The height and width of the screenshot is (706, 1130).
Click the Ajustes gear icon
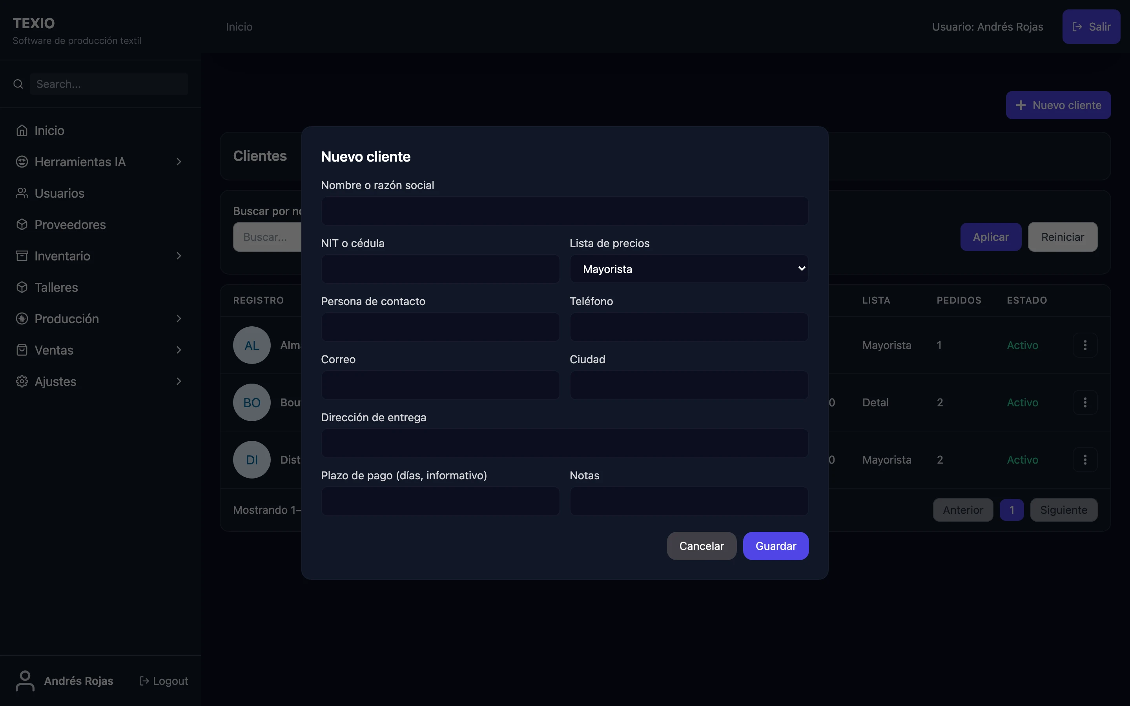22,382
